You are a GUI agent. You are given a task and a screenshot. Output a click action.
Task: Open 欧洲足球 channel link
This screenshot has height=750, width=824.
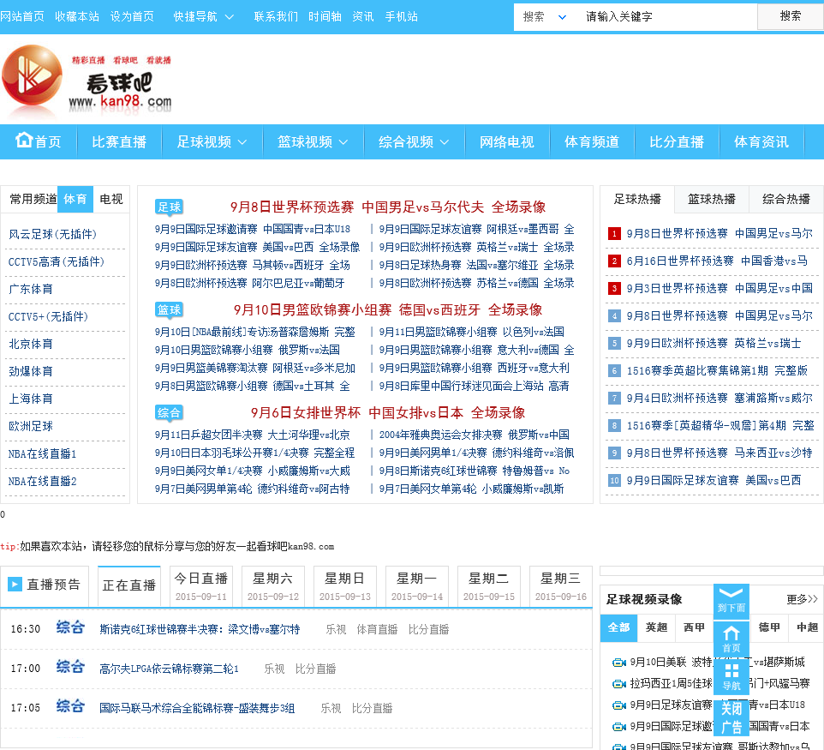pyautogui.click(x=31, y=426)
